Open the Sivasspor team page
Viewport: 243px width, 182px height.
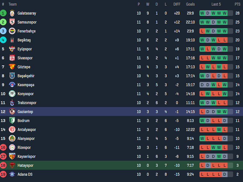click(25, 58)
